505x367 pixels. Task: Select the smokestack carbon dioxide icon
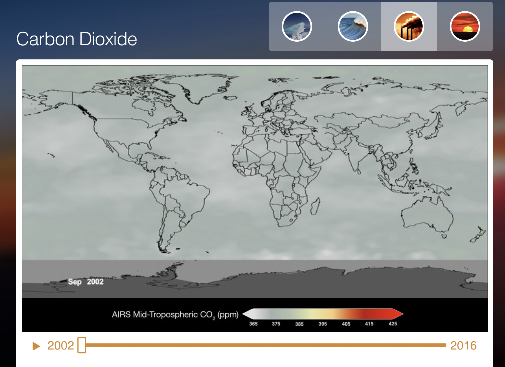(409, 26)
